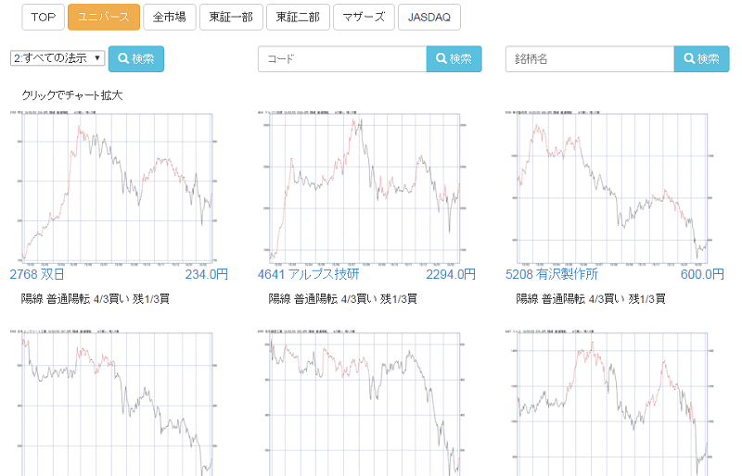Open the 5208 有沢製作所 link
742x476 pixels.
click(x=551, y=274)
